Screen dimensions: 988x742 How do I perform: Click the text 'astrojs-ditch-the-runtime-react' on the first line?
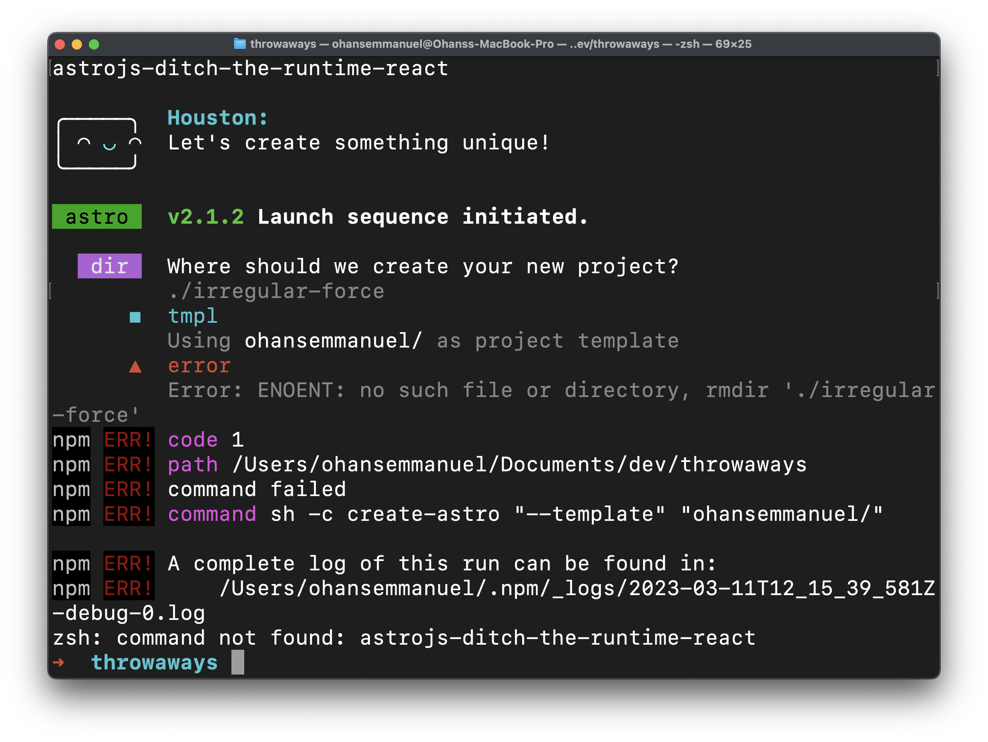pos(251,68)
